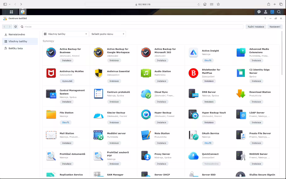This screenshot has height=179, width=286.
Task: Click the Antivirus by McAfee icon
Action: [51, 73]
